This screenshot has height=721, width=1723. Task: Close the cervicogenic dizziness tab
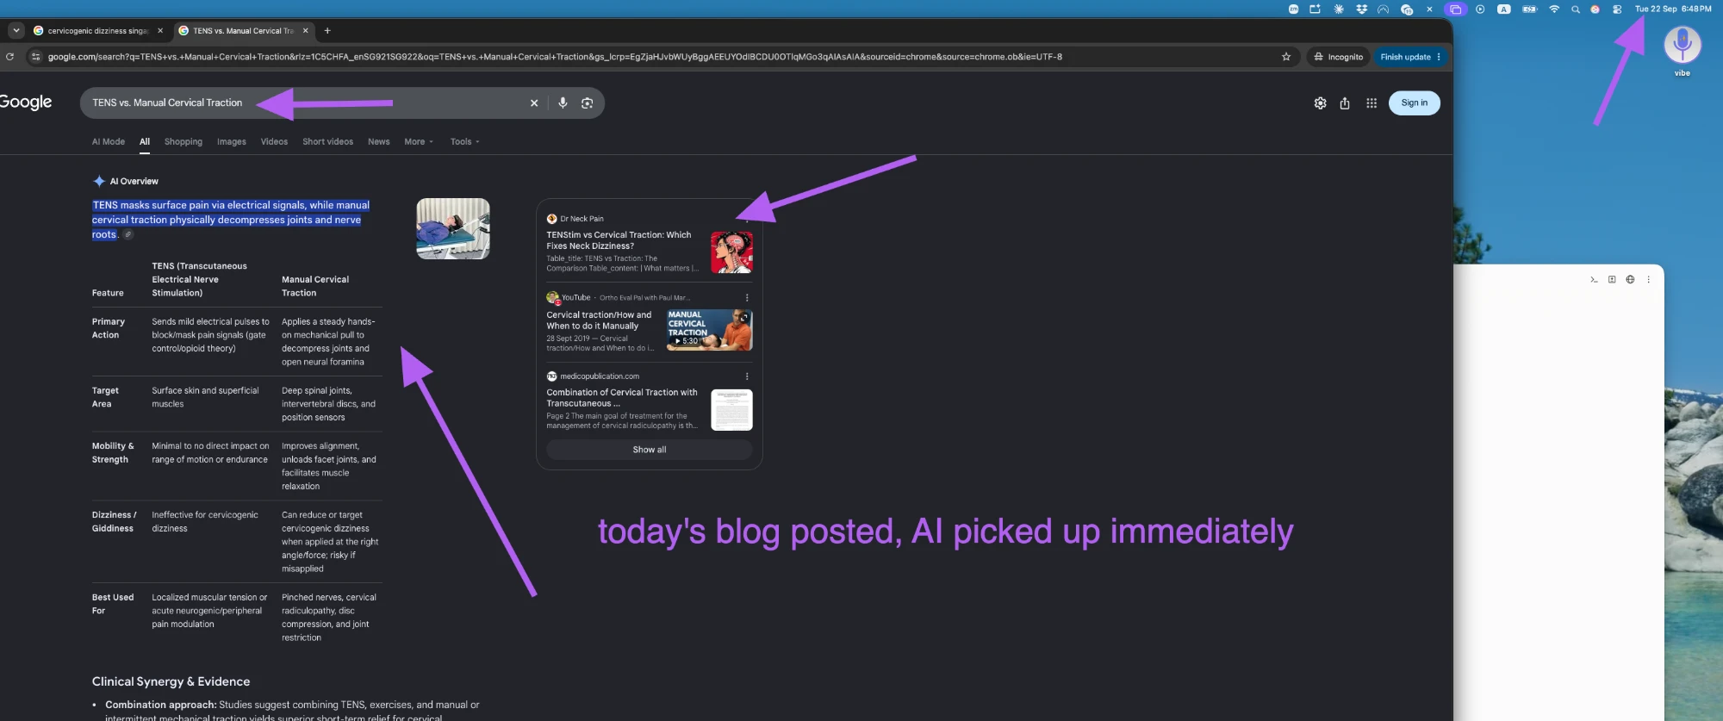click(160, 31)
